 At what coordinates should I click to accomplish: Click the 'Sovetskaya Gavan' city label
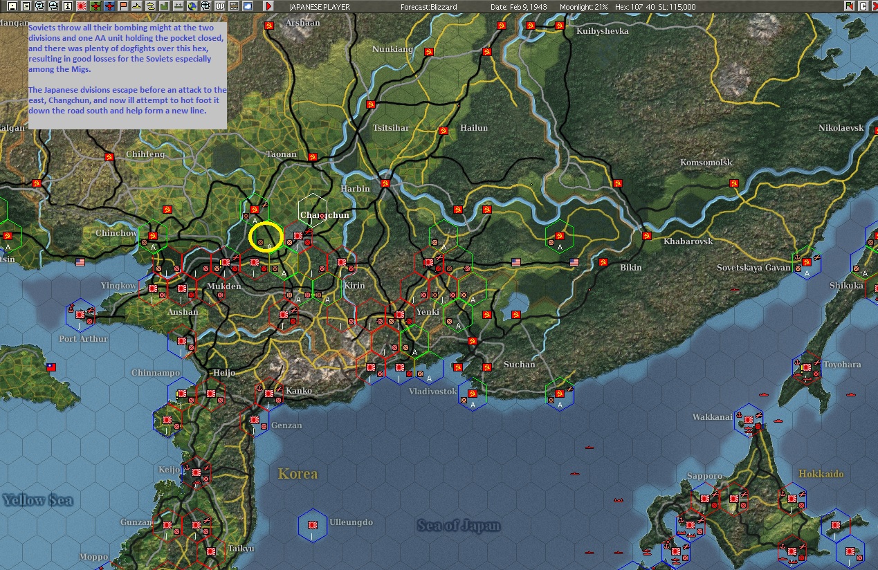[x=753, y=268]
